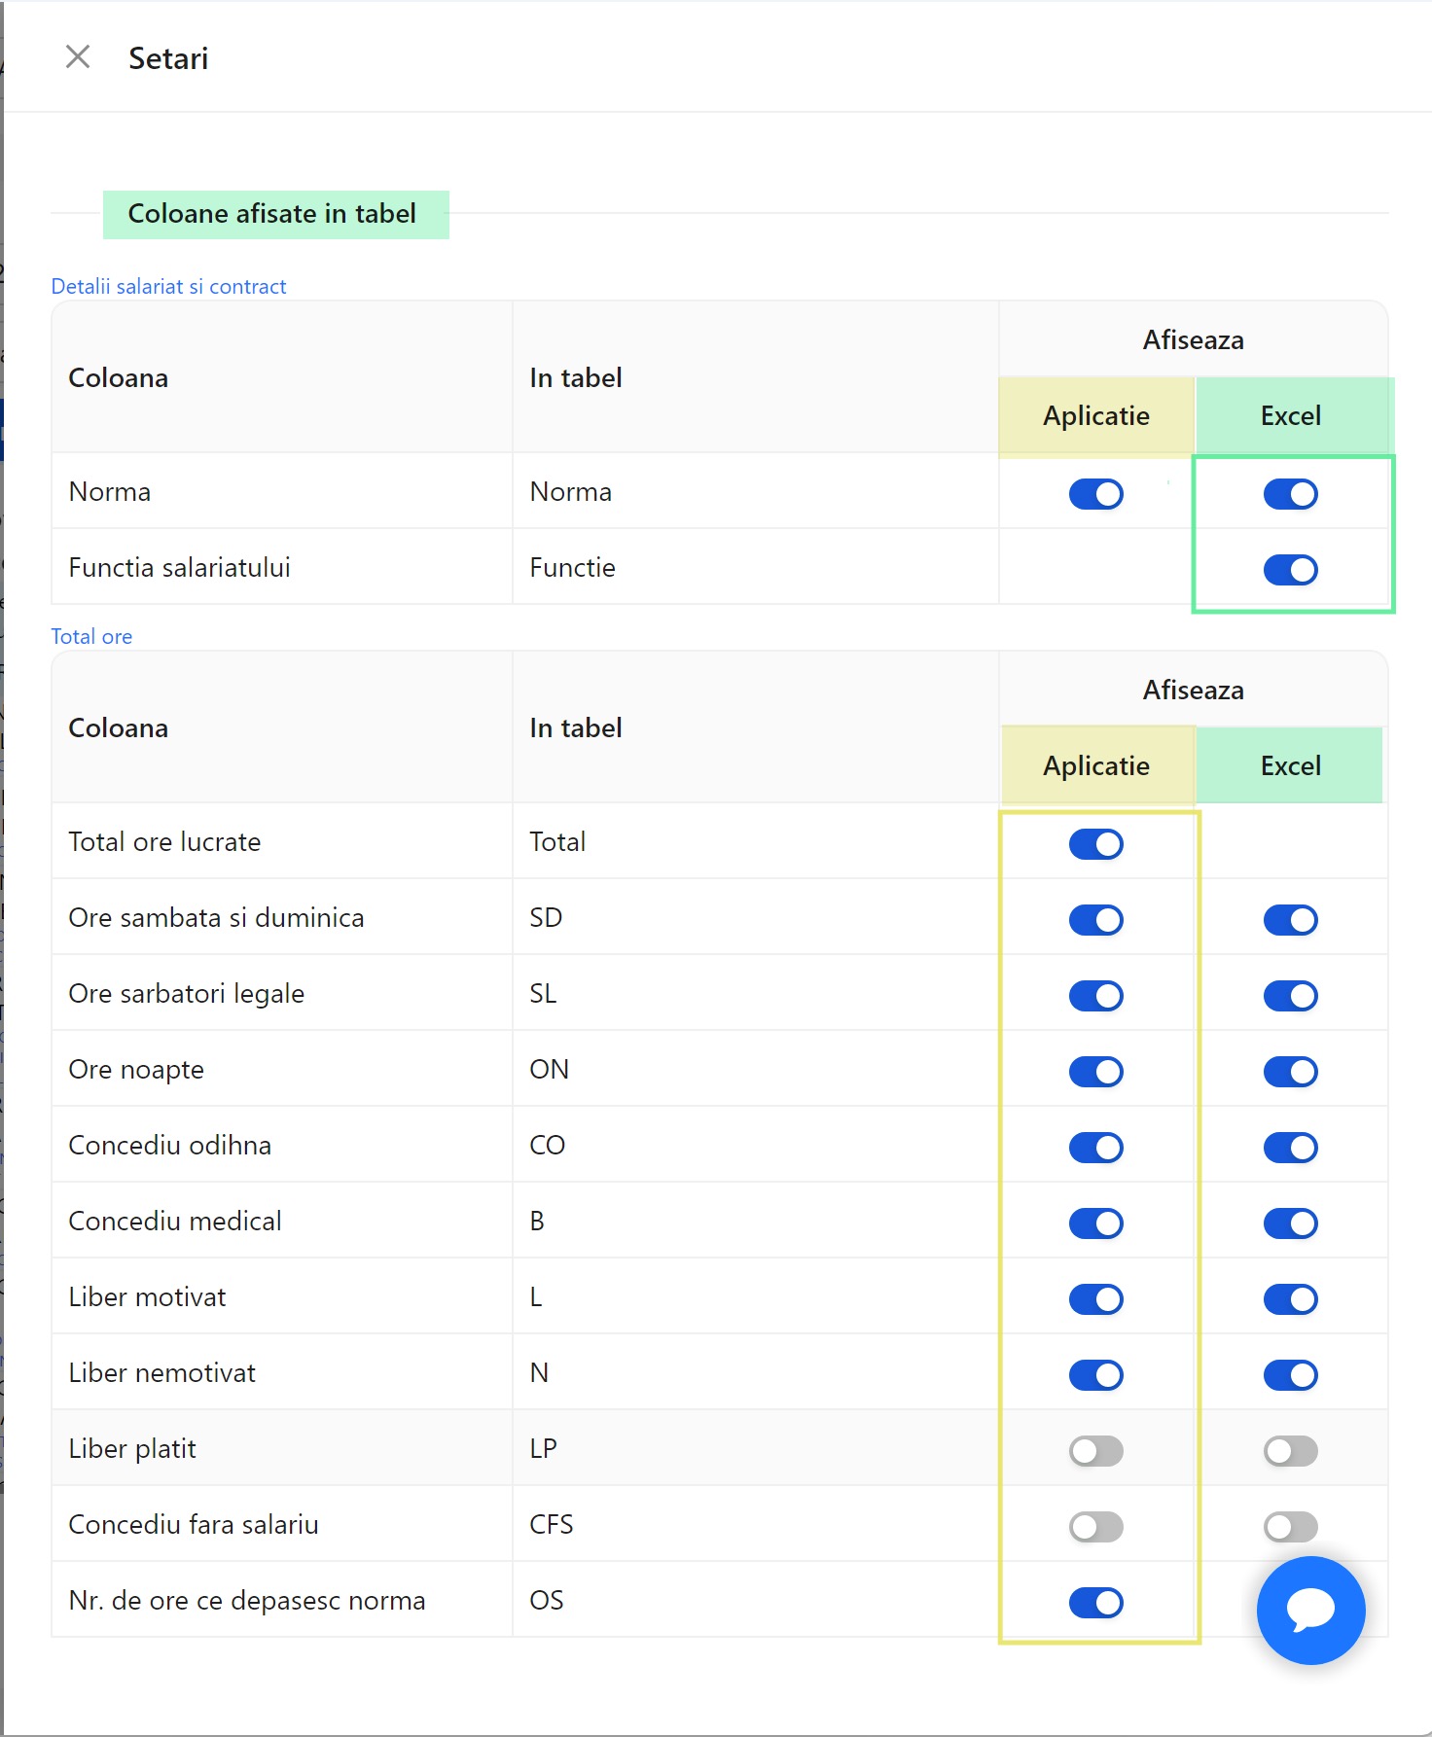Enable Liber platit in Aplicatie

click(1095, 1451)
